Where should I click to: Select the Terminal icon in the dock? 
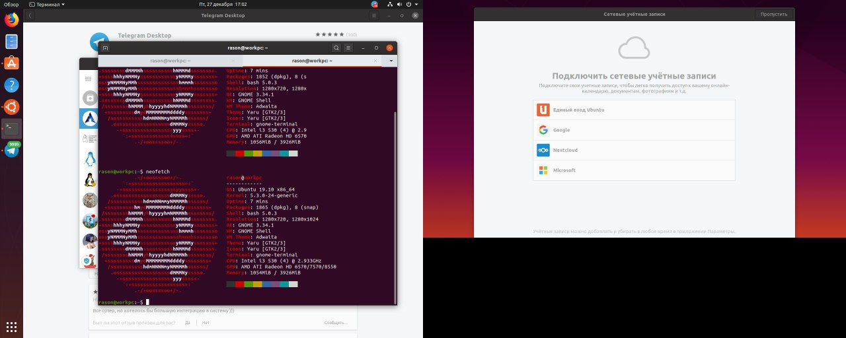pyautogui.click(x=11, y=129)
